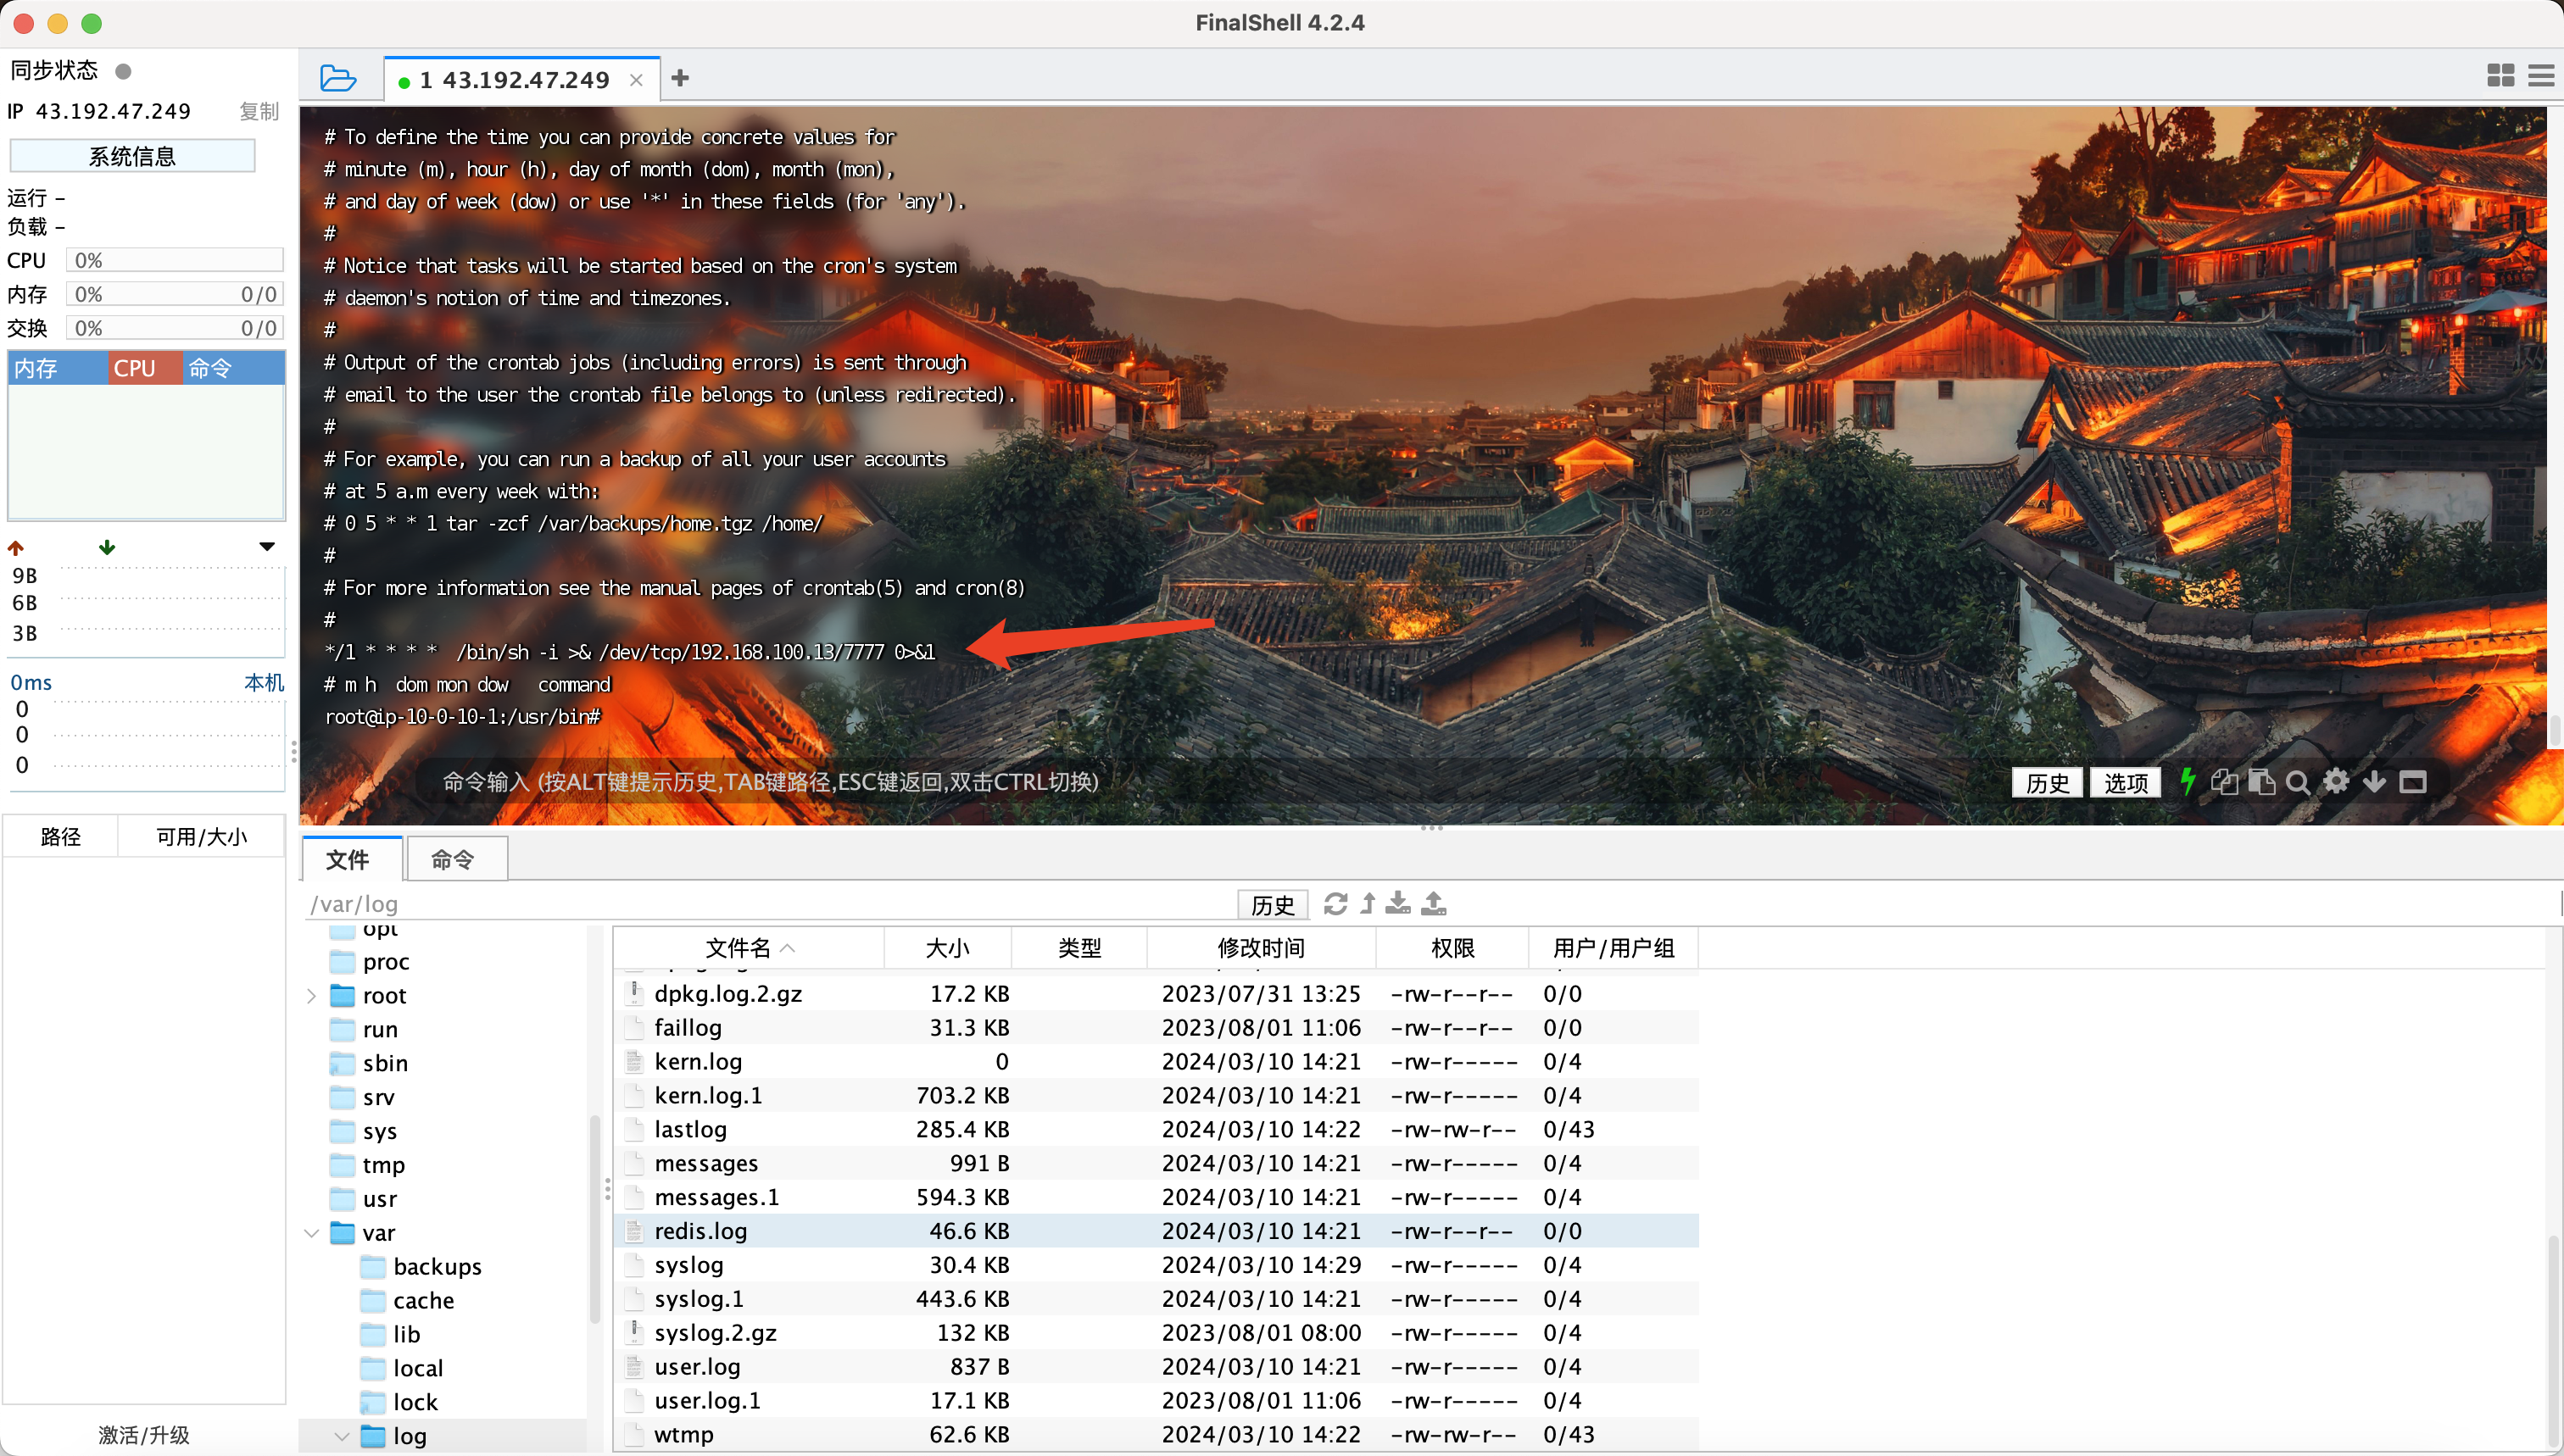Toggle terminal fullscreen window icon
The image size is (2564, 1456).
tap(2413, 782)
